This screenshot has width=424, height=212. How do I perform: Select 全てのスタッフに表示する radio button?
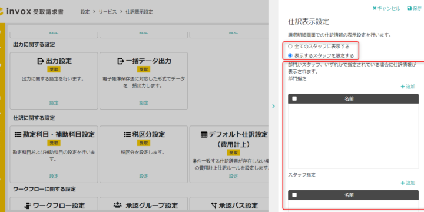[x=290, y=47]
